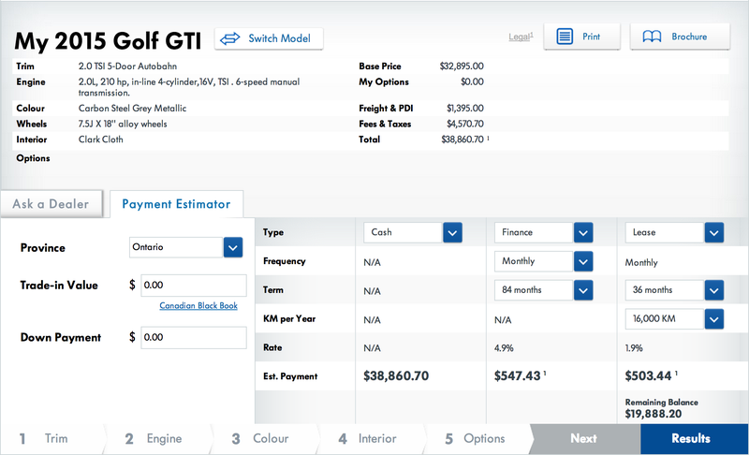Go to step 5 Options
The image size is (749, 455).
click(477, 439)
